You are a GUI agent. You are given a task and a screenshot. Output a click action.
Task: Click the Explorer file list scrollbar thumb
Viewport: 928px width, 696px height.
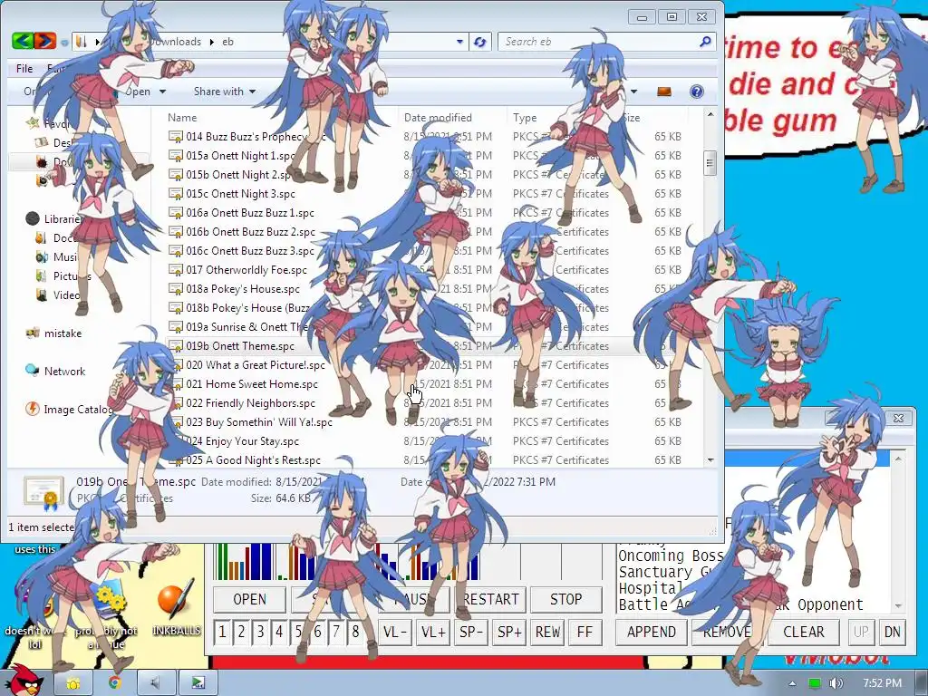710,163
